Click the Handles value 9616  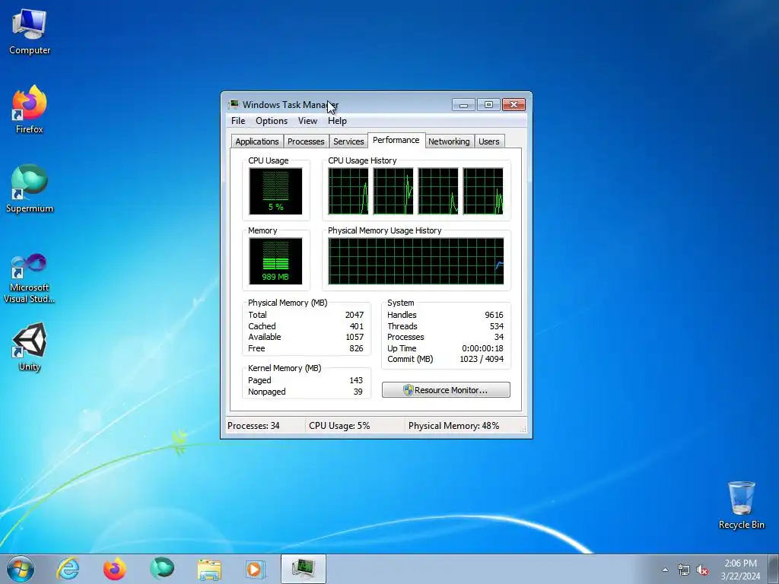point(494,315)
